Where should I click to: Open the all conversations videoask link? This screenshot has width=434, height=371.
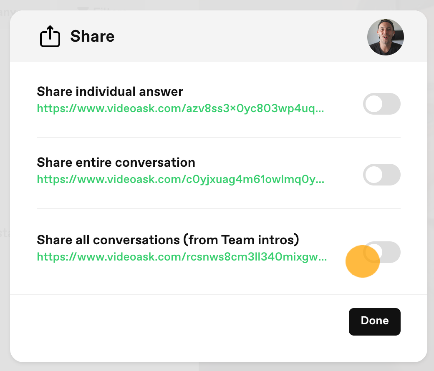coord(182,257)
